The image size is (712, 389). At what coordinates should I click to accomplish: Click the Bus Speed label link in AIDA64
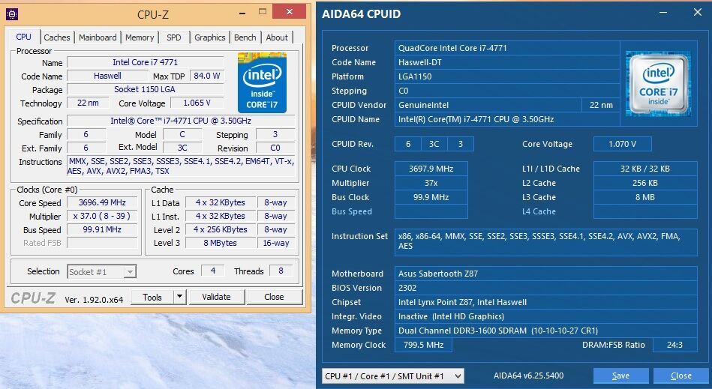[351, 211]
